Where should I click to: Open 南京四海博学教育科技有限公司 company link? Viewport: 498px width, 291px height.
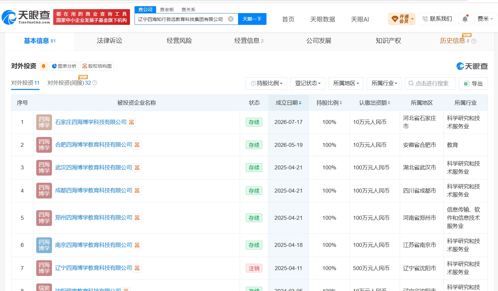click(x=94, y=245)
